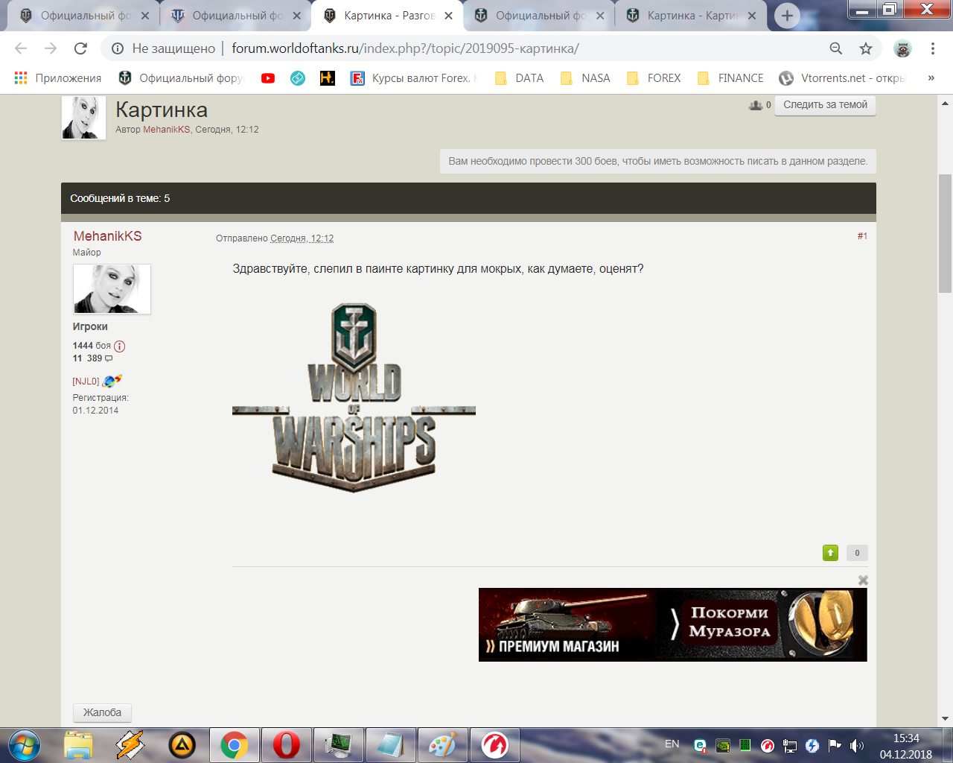Open the volume speaker icon in tray
This screenshot has width=953, height=763.
point(857,746)
